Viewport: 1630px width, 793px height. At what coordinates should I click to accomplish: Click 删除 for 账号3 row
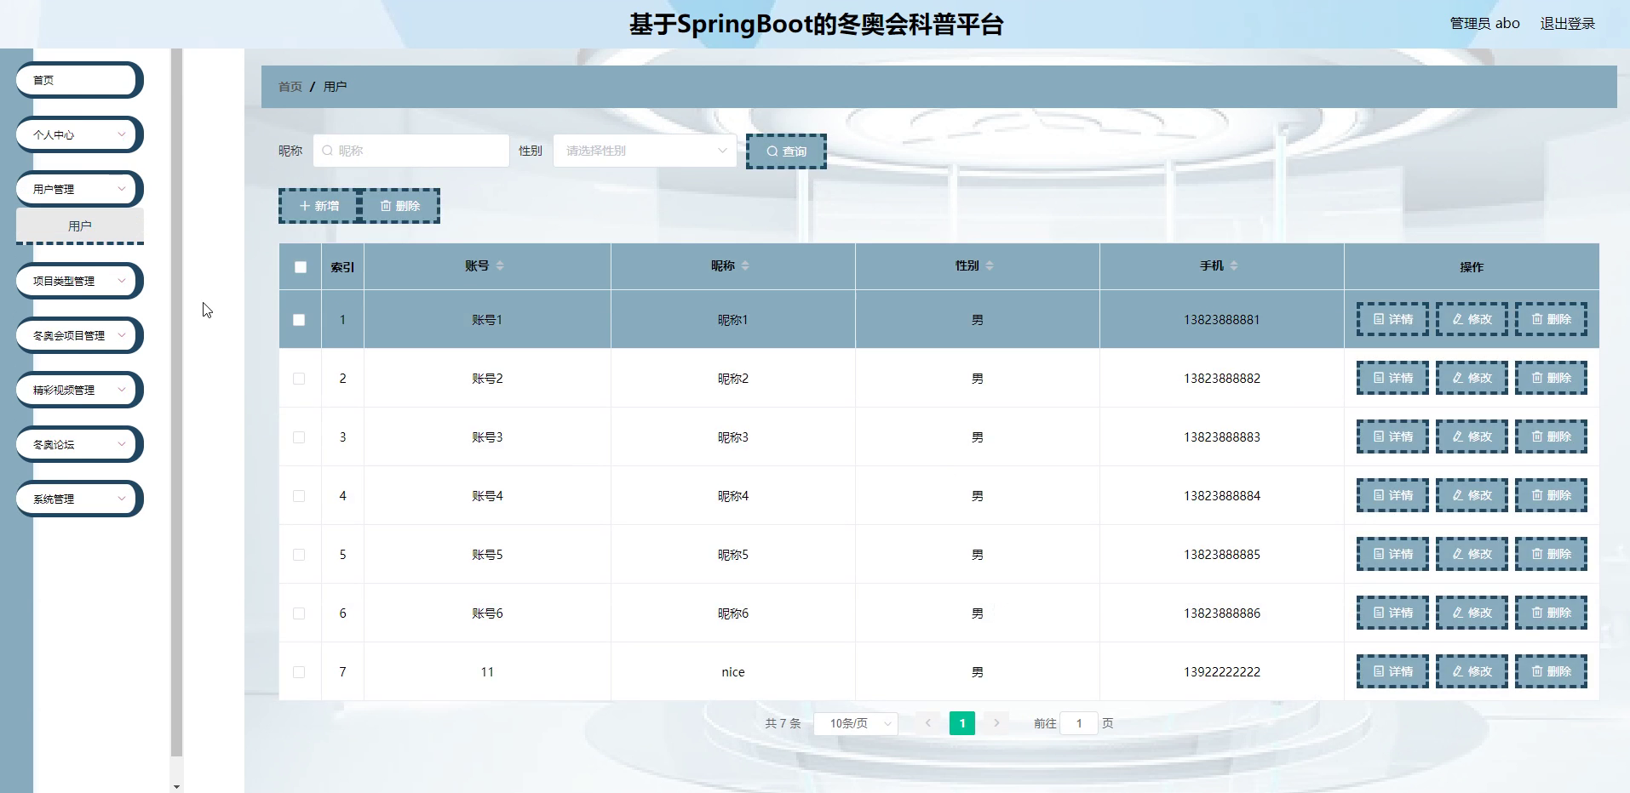(1551, 436)
